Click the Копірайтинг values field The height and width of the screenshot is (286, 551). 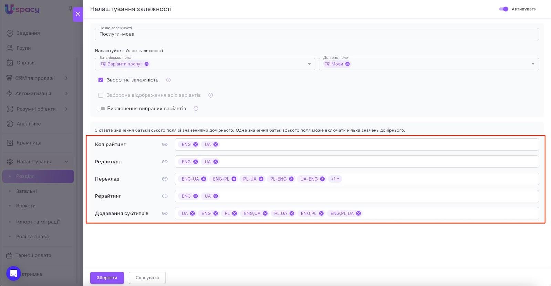click(x=357, y=144)
